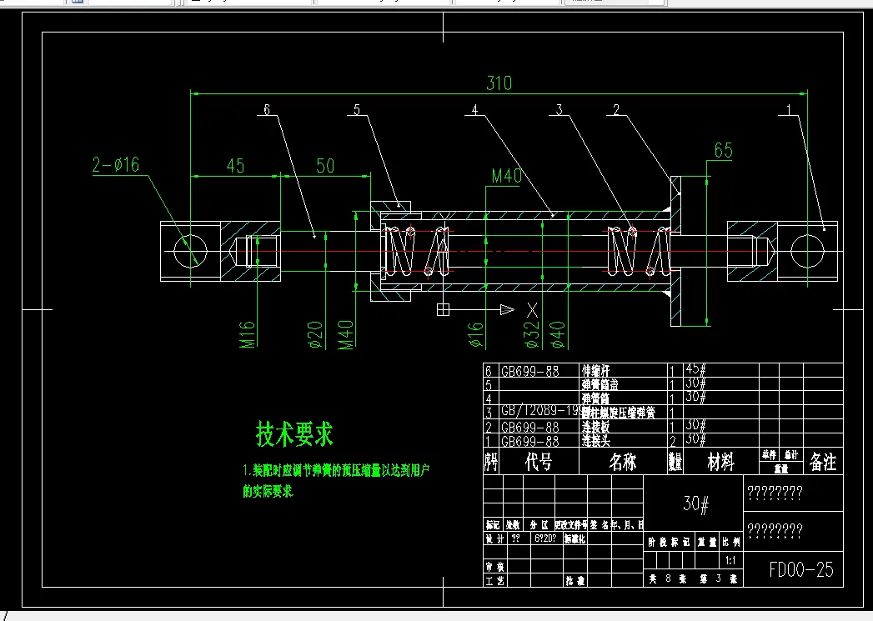This screenshot has width=873, height=621.
Task: Select balloon number 2 leader label
Action: pos(616,109)
